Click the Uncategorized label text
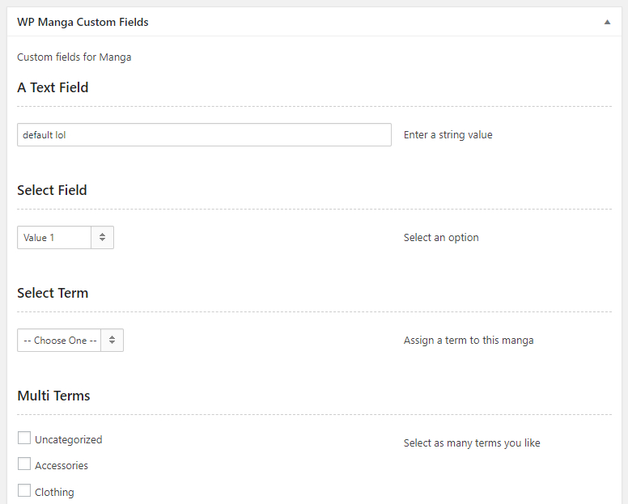 pos(69,439)
